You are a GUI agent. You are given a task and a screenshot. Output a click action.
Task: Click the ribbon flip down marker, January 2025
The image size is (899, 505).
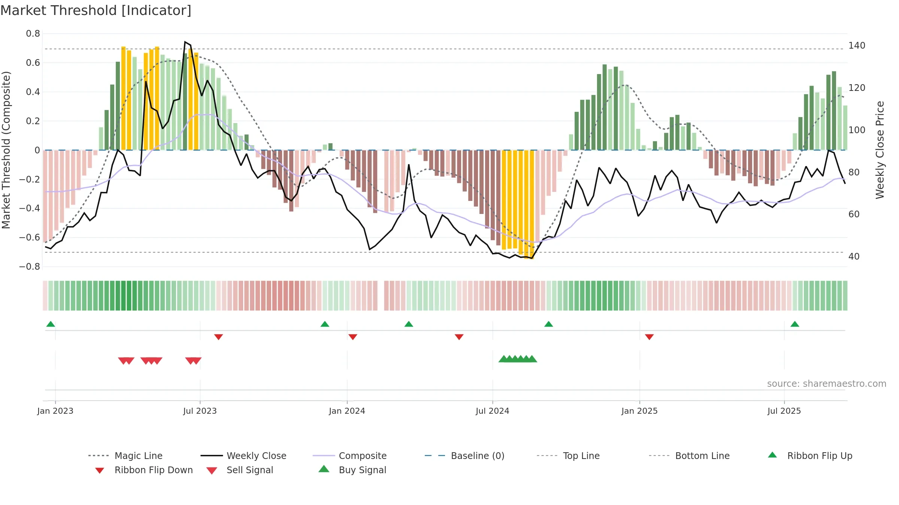tap(649, 337)
